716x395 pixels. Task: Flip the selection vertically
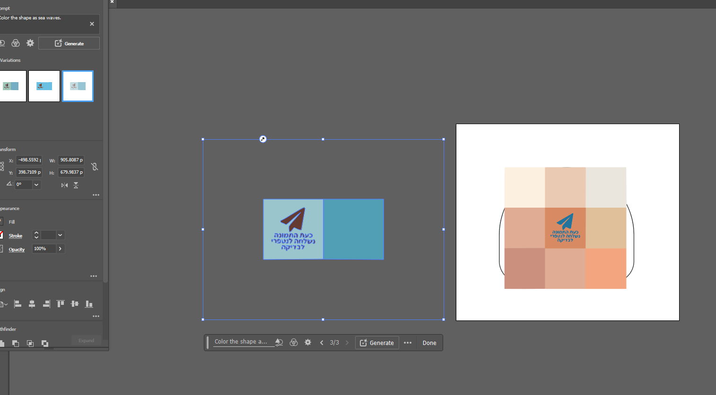[x=76, y=185]
